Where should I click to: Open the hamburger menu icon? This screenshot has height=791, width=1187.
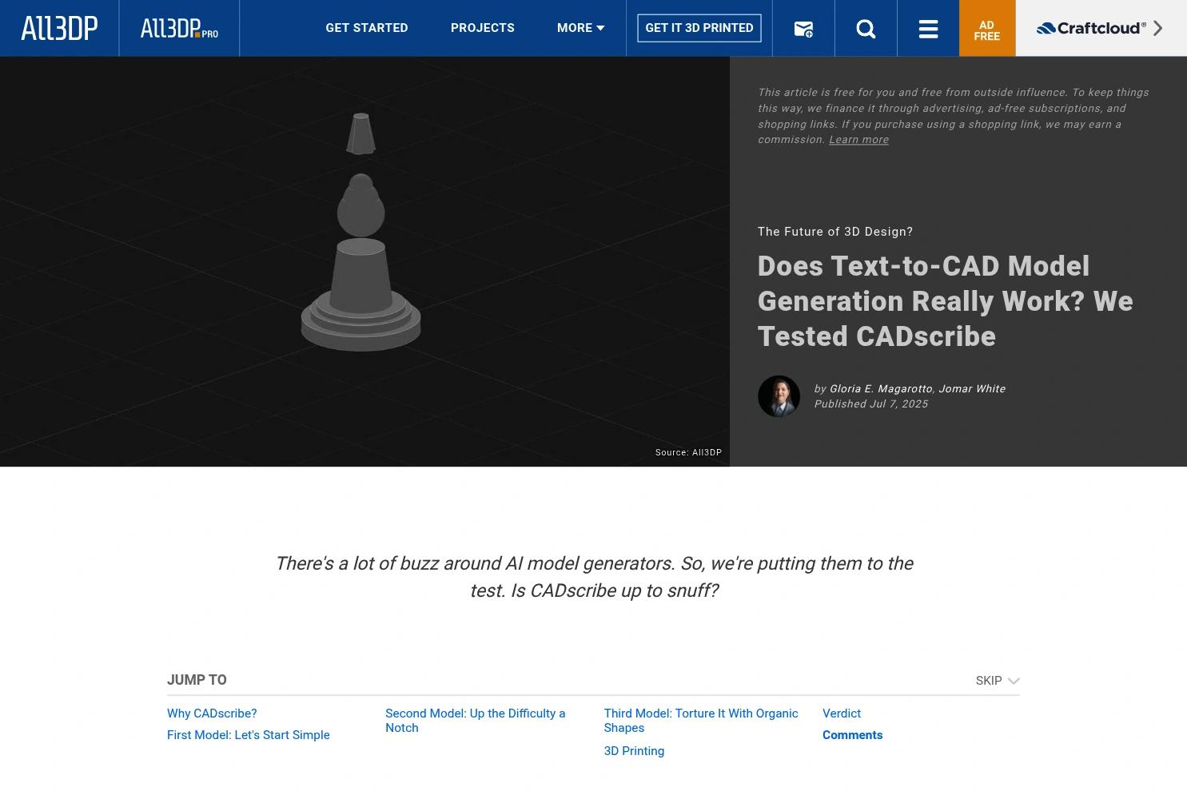(928, 29)
